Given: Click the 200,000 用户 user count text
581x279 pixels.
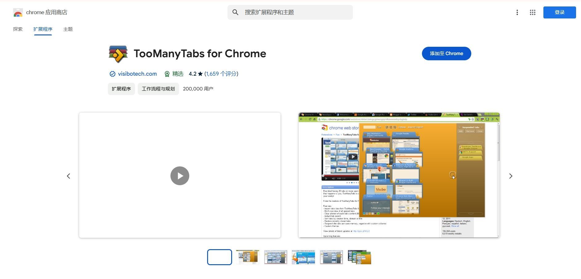Looking at the screenshot, I should 198,89.
